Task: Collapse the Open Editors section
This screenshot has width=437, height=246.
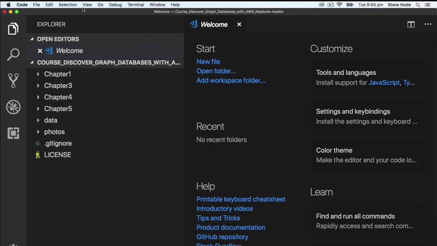Action: tap(32, 39)
